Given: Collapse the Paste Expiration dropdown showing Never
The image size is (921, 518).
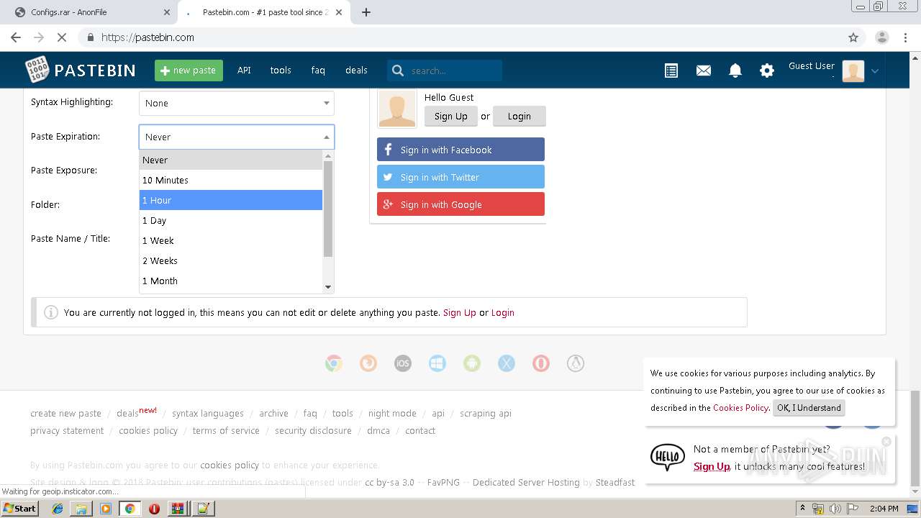Looking at the screenshot, I should tap(237, 137).
